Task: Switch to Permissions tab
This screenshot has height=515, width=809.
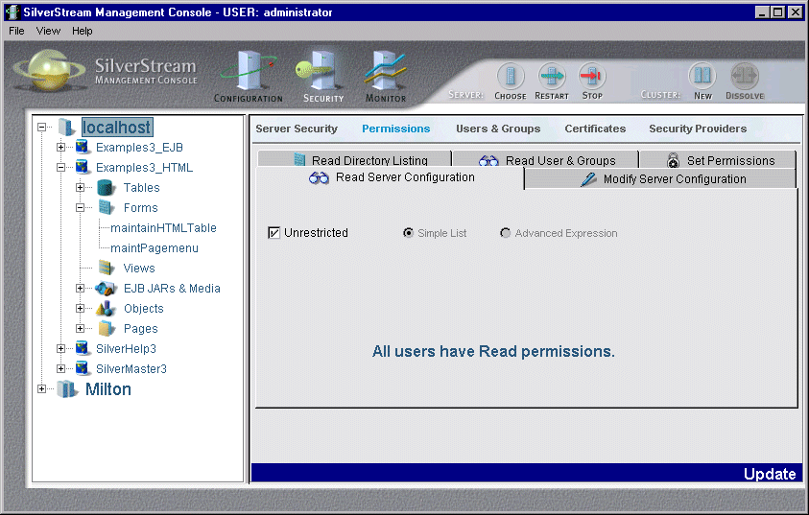Action: point(395,129)
